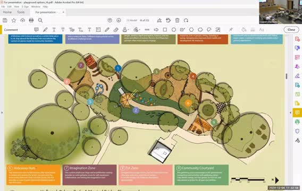Save the PDF using the floppy disk icon

[x=5, y=20]
